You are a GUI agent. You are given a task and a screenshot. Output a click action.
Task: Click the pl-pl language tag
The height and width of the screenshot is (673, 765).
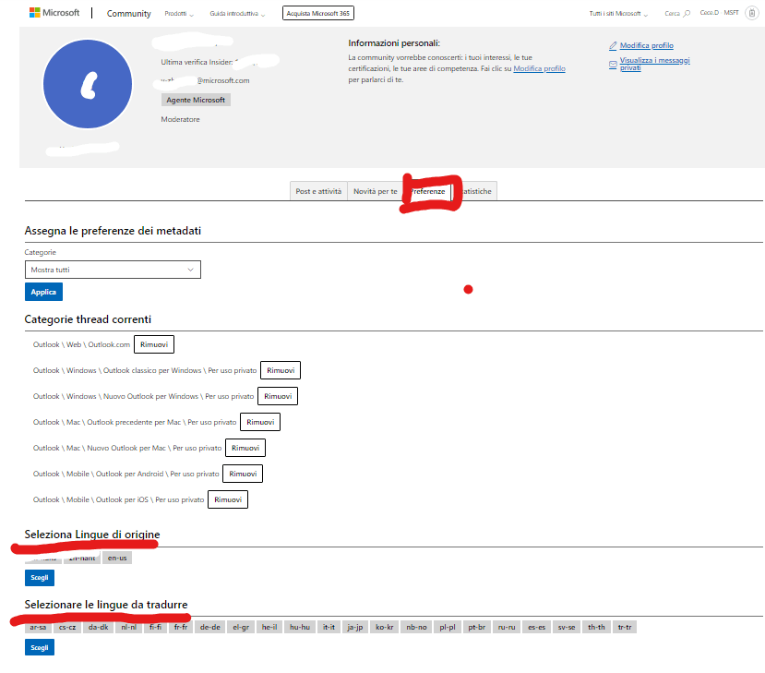tap(448, 627)
